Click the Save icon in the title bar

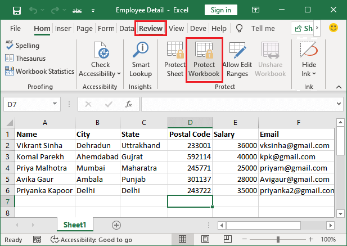[17, 10]
